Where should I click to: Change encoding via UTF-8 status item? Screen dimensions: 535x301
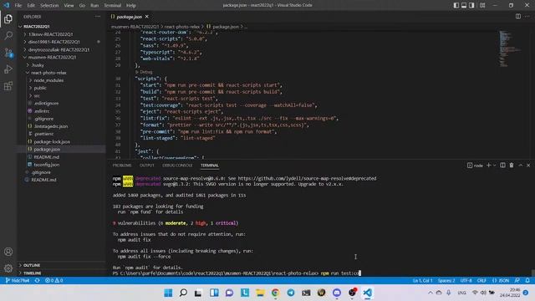466,281
